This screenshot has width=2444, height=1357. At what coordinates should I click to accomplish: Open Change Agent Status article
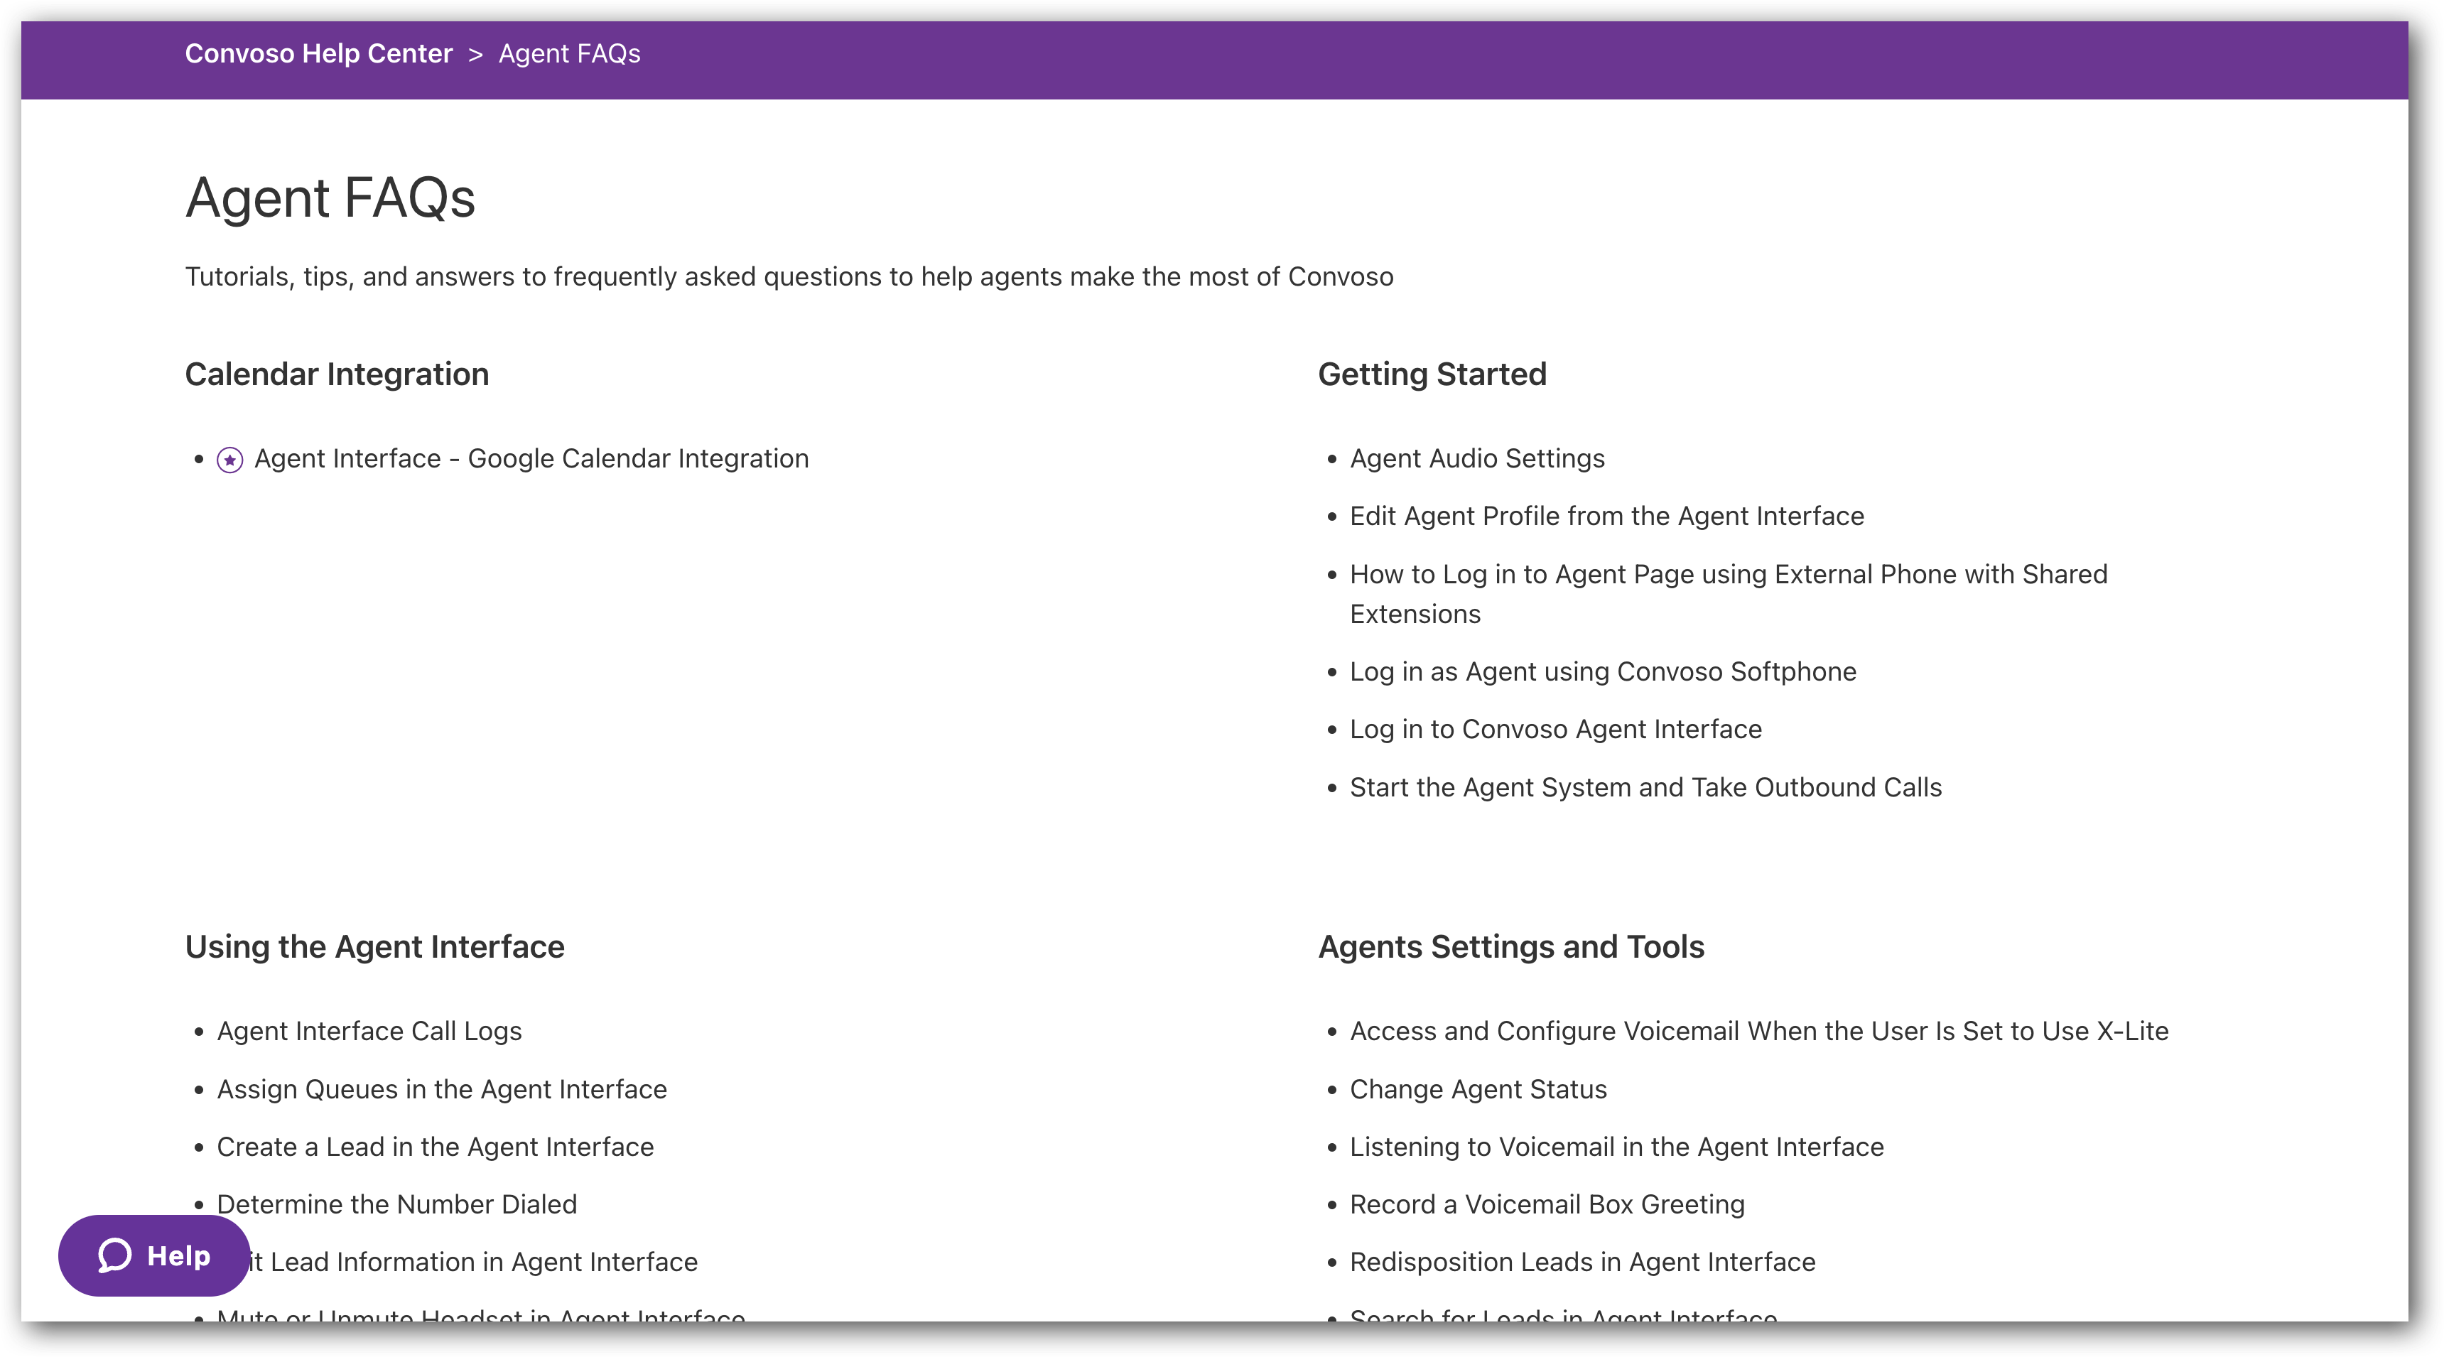click(1478, 1089)
